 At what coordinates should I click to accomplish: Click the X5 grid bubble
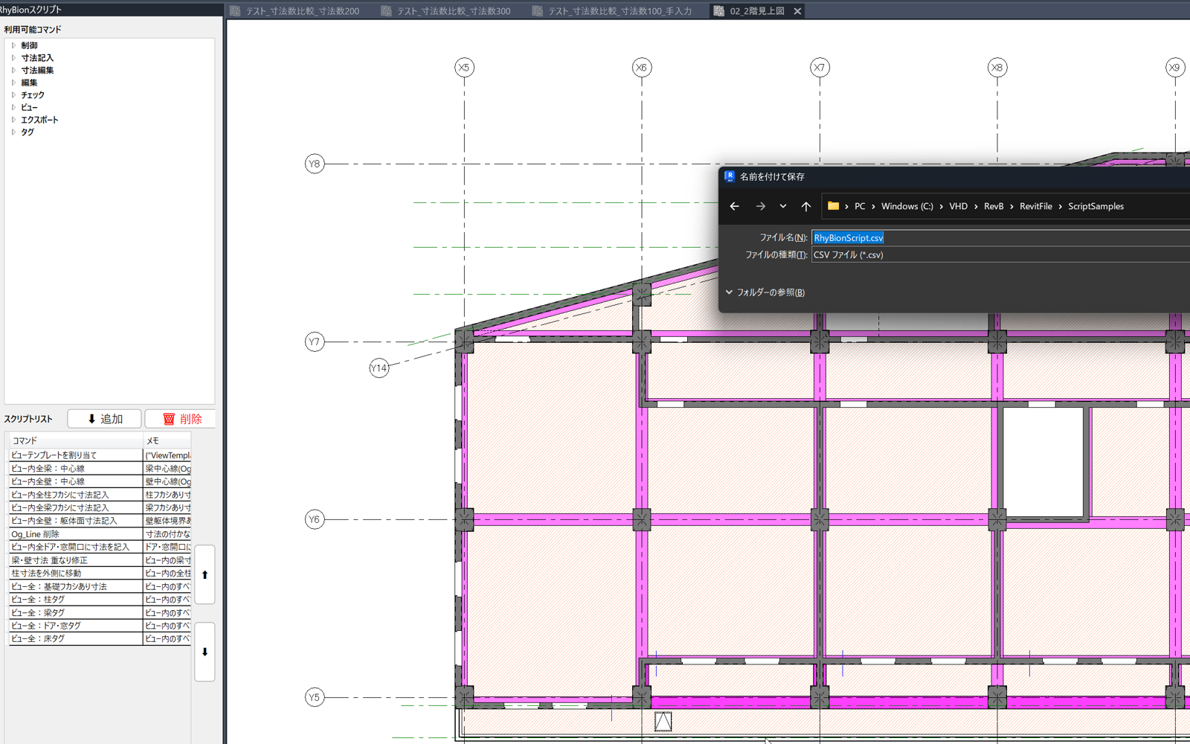(x=464, y=68)
